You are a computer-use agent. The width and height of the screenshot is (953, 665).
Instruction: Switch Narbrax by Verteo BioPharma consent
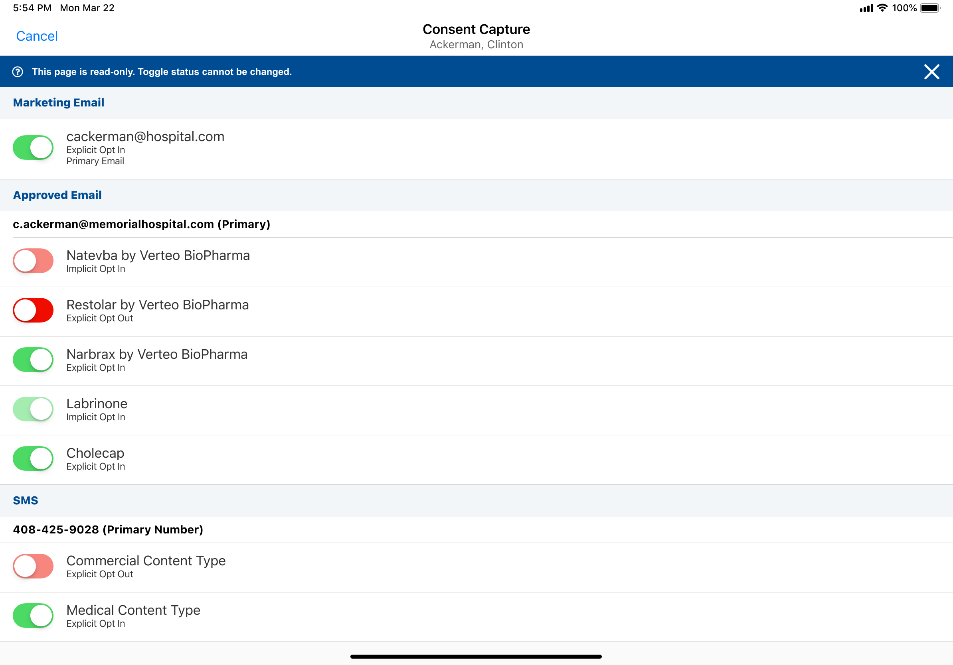[33, 360]
